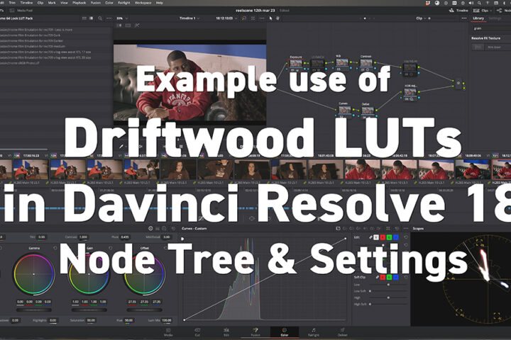The width and height of the screenshot is (511, 340).
Task: Toggle the Y luminance curve channel button
Action: (x=376, y=237)
